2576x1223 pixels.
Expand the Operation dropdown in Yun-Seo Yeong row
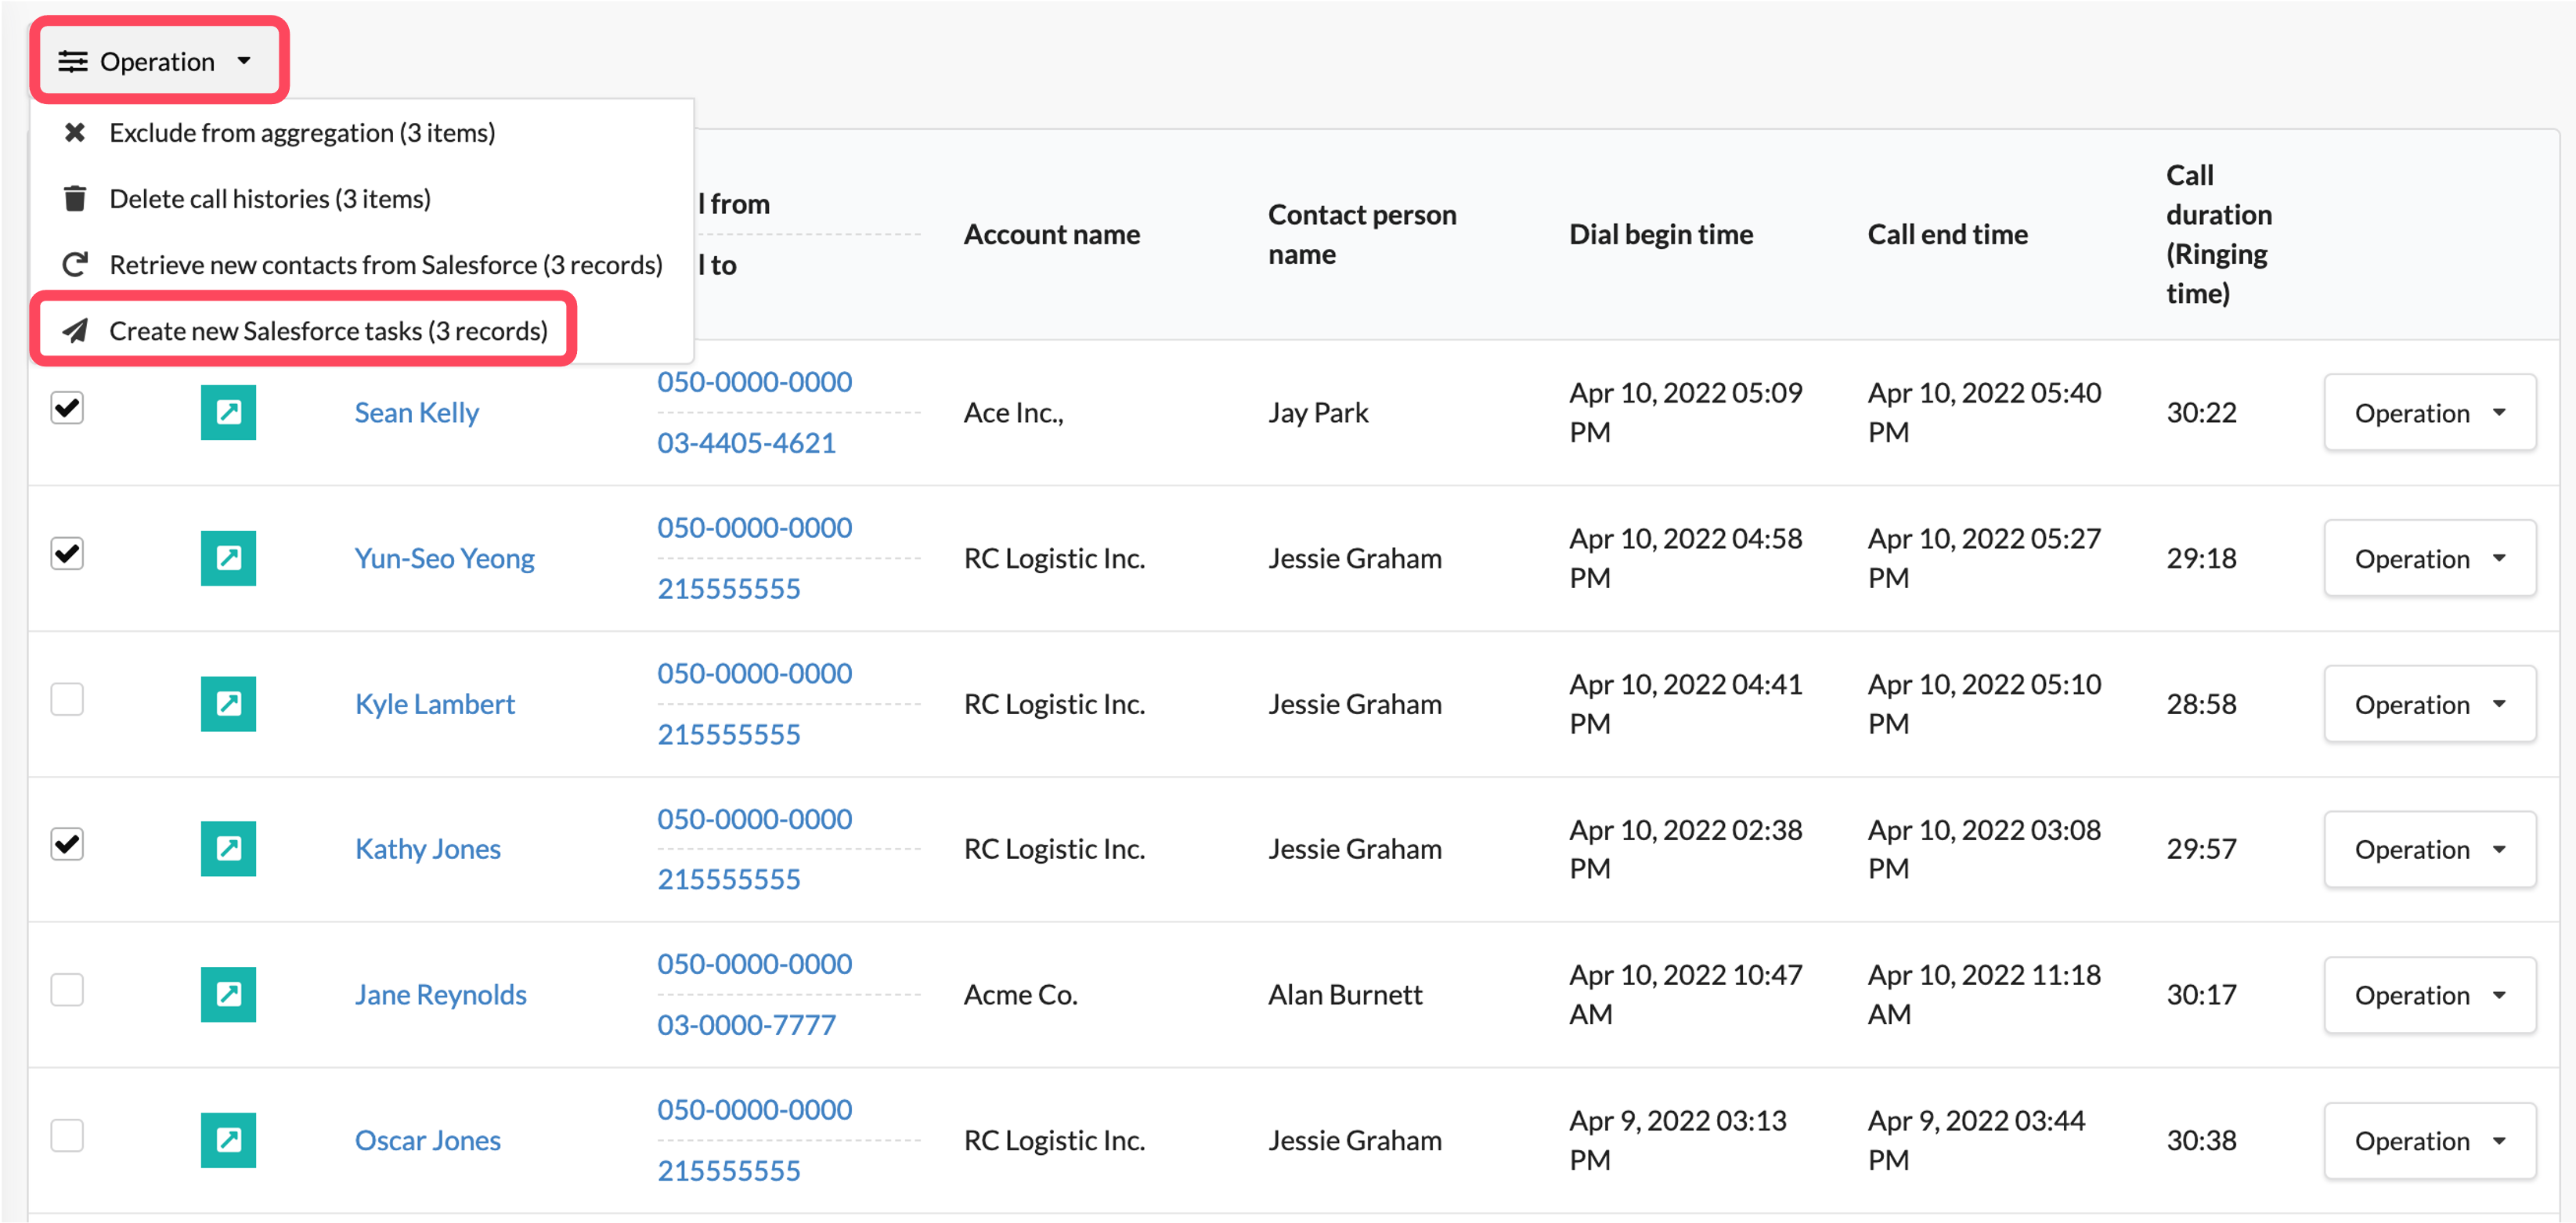tap(2430, 559)
